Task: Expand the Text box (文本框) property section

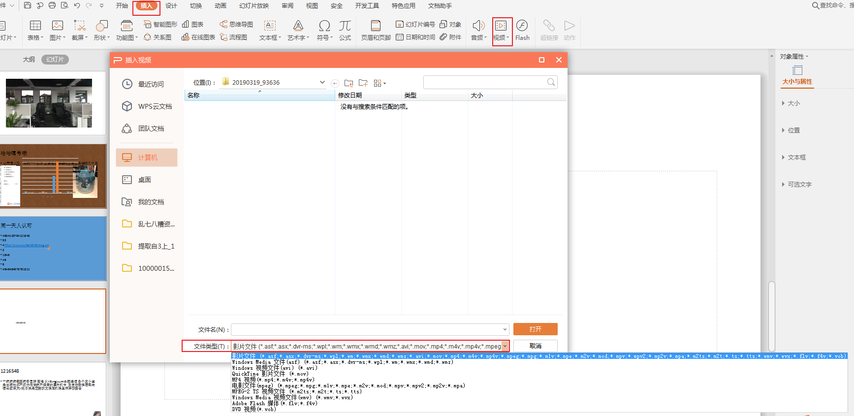Action: pos(793,158)
